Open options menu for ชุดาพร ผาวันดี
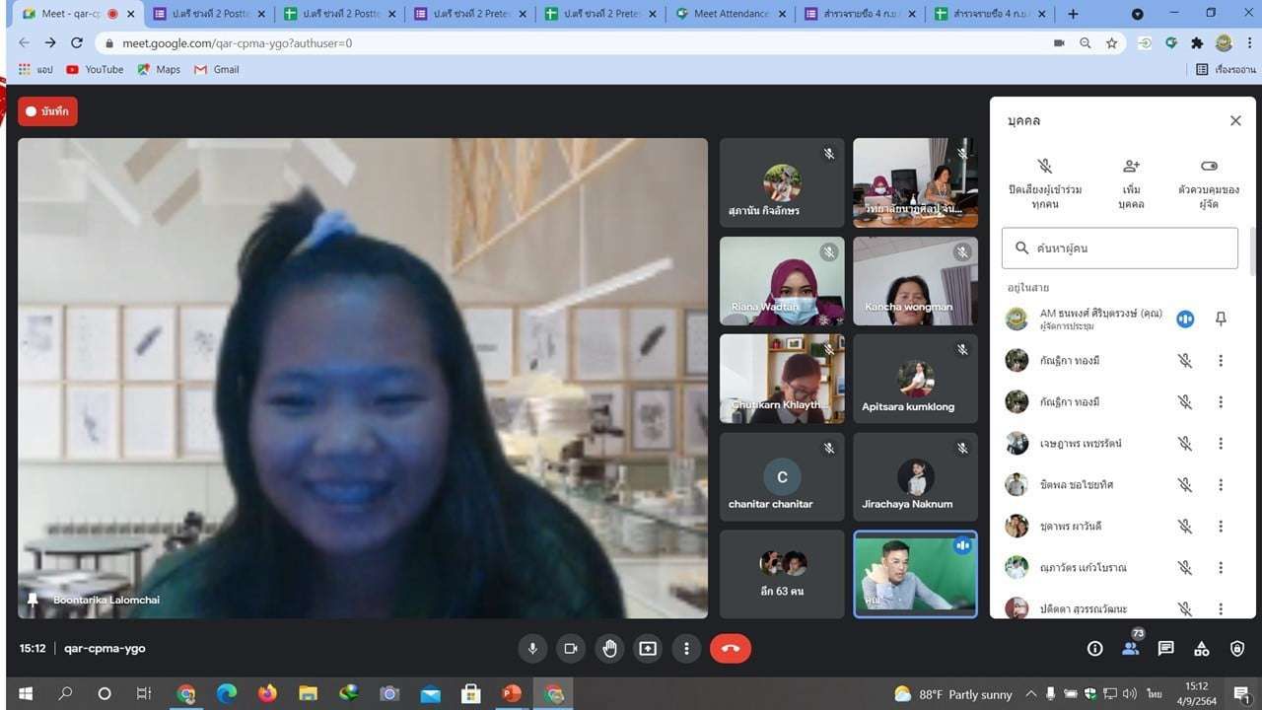 point(1221,527)
